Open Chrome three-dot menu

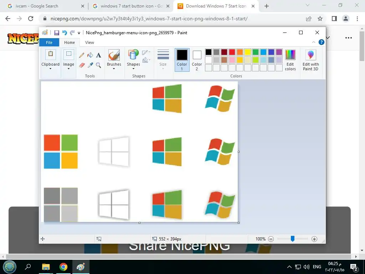click(357, 19)
